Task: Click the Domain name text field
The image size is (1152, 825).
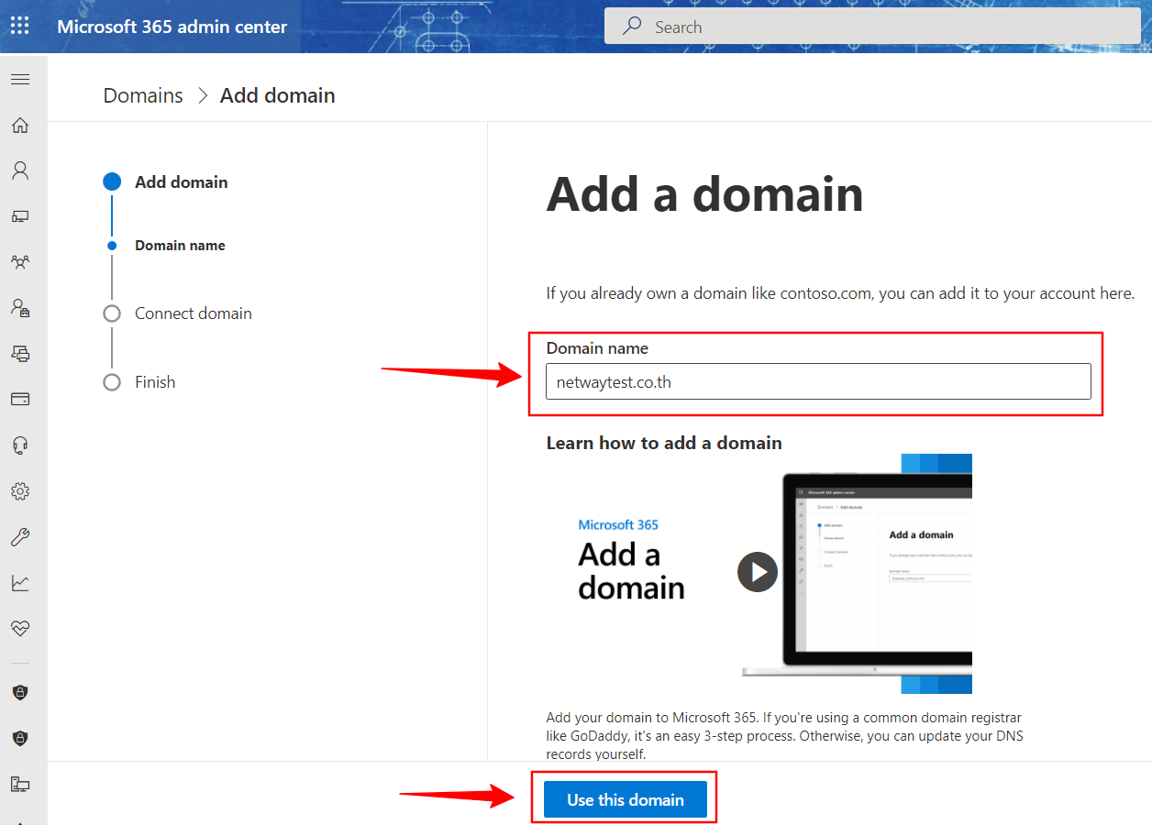Action: tap(818, 382)
